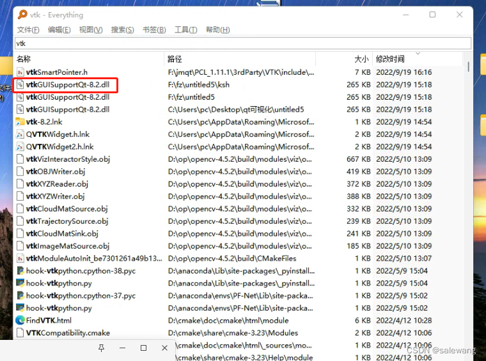Screen dimensions: 486x361
Task: Maximize the Everything window
Action: click(x=432, y=15)
